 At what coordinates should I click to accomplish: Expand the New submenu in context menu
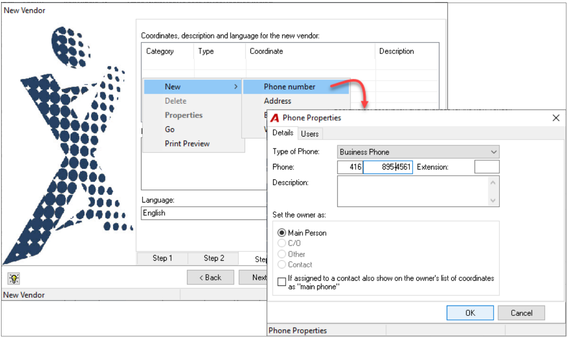click(193, 87)
